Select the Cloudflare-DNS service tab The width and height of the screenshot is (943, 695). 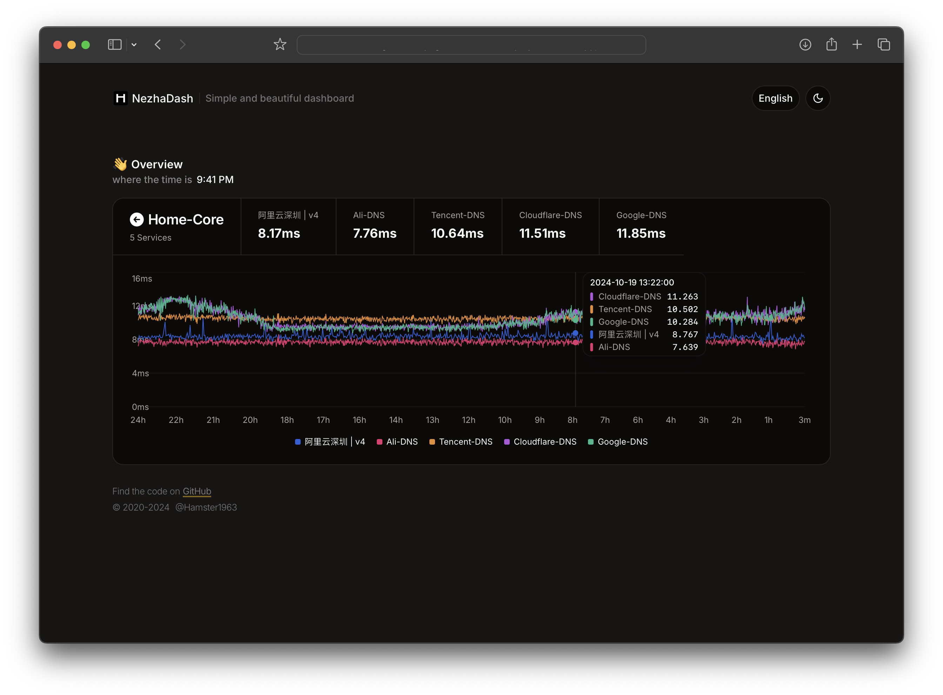(550, 226)
